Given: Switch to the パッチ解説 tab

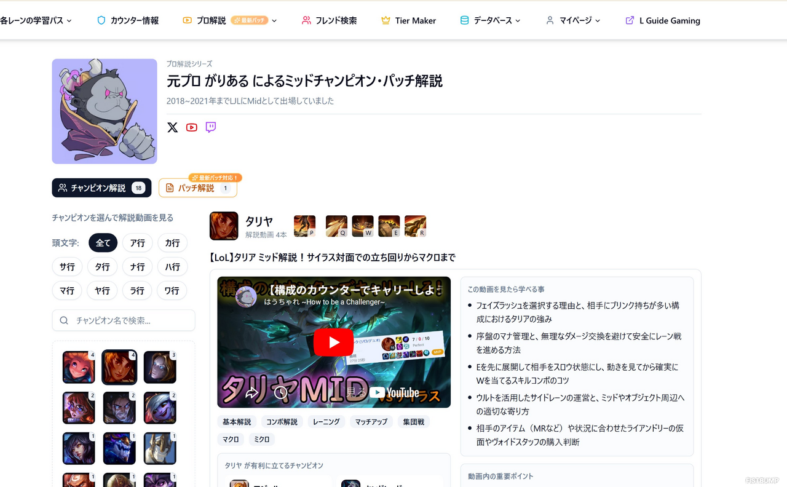Looking at the screenshot, I should point(198,188).
